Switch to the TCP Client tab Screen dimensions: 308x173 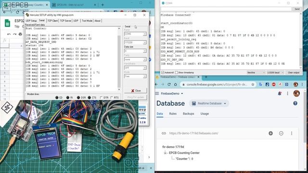[52, 21]
